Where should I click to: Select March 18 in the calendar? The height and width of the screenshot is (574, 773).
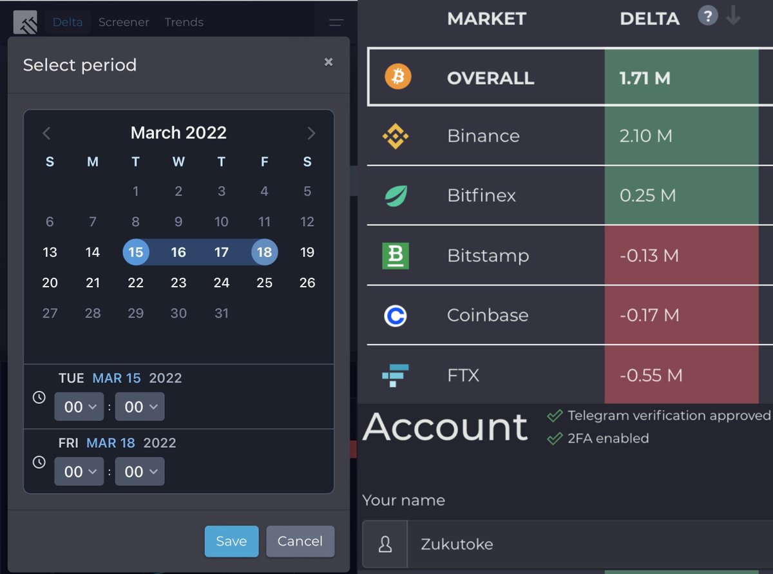265,252
